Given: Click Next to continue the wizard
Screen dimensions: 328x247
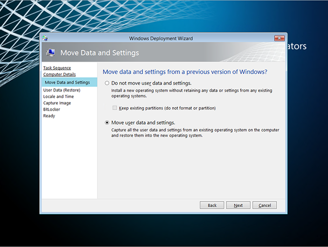Looking at the screenshot, I should 238,205.
